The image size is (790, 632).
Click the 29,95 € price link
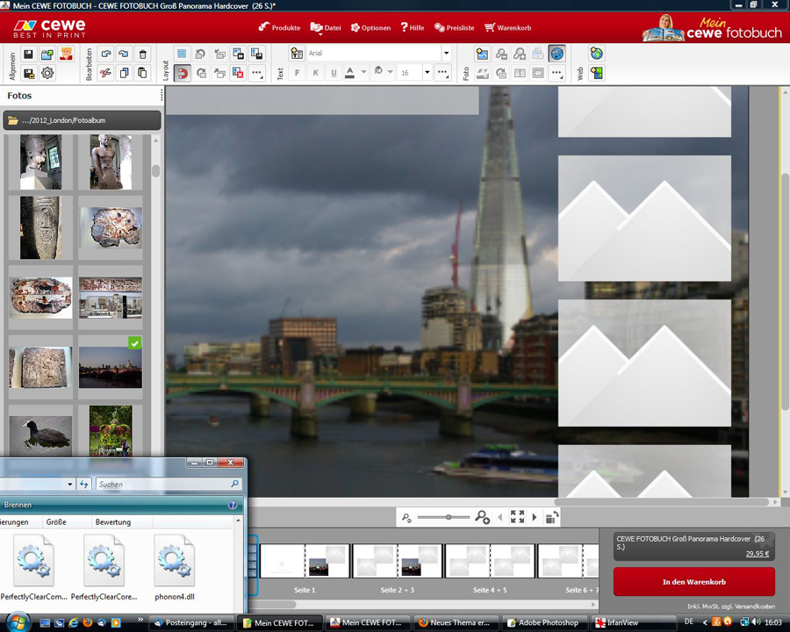[757, 554]
